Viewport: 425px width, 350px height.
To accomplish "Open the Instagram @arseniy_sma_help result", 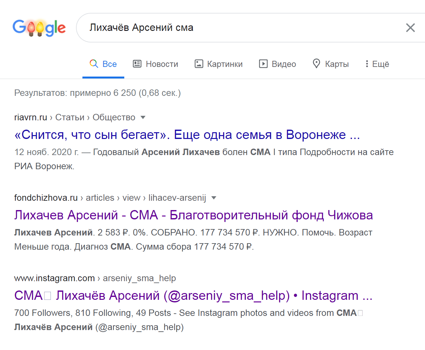I will [193, 296].
